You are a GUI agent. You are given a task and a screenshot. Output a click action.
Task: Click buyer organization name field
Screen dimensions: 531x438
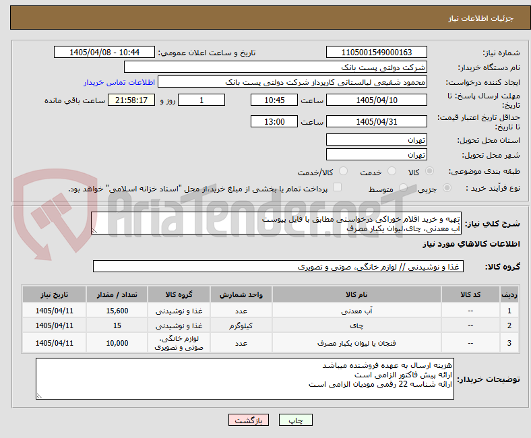[276, 67]
